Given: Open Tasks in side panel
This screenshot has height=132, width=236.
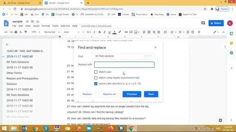Looking at the screenshot, I should pos(232,53).
